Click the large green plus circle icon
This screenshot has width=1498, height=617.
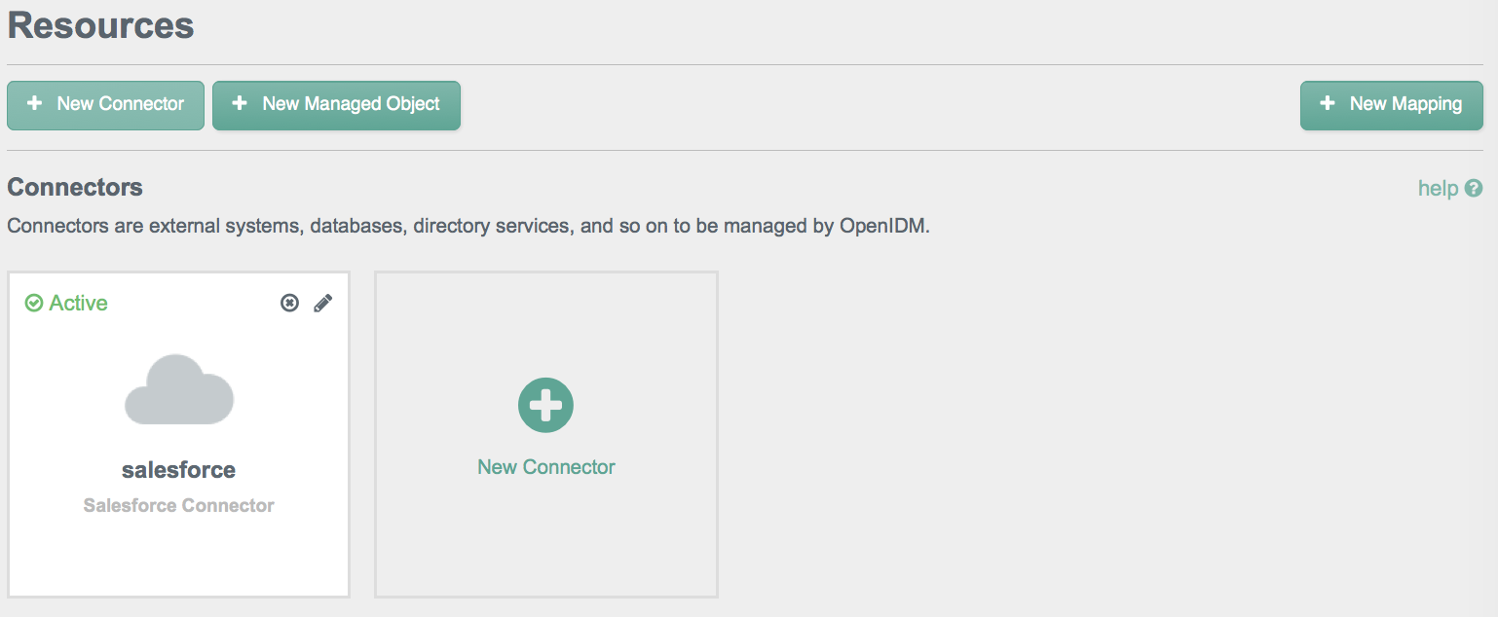click(x=545, y=405)
